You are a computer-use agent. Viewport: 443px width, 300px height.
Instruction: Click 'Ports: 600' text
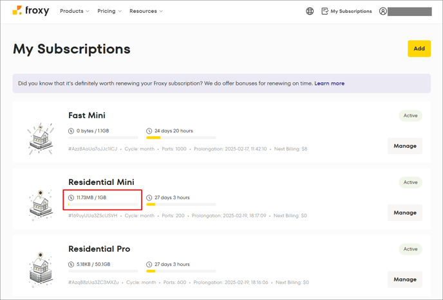click(x=175, y=283)
